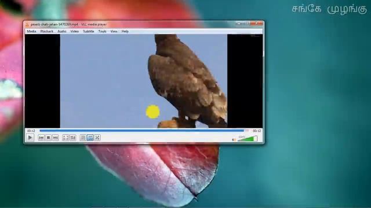The height and width of the screenshot is (208, 371).
Task: Adjust the green volume slider
Action: pyautogui.click(x=248, y=139)
